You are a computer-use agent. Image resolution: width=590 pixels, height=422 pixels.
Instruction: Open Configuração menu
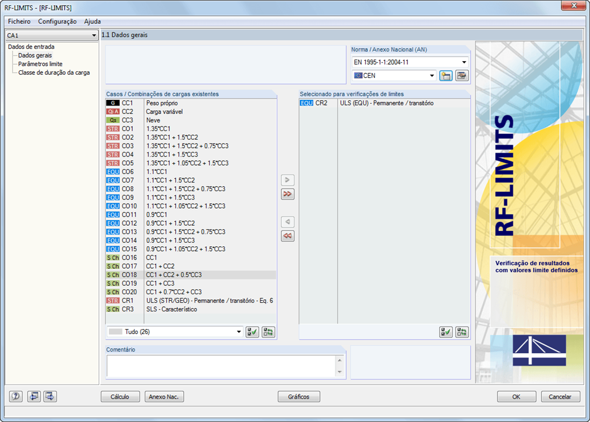tap(57, 22)
